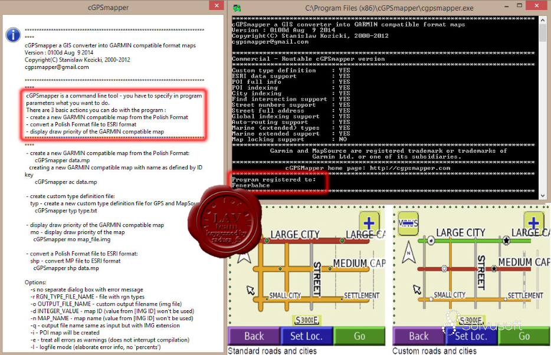
Task: Click the 'cGPSmapper mo map_file.img' command line
Action: point(72,239)
